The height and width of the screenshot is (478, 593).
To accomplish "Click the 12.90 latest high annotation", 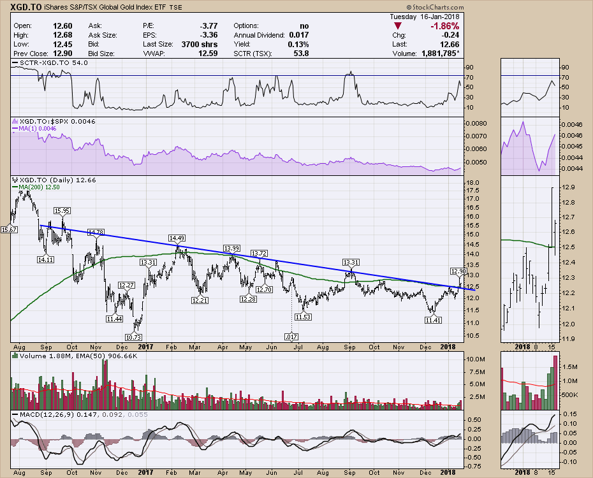I will (x=458, y=272).
